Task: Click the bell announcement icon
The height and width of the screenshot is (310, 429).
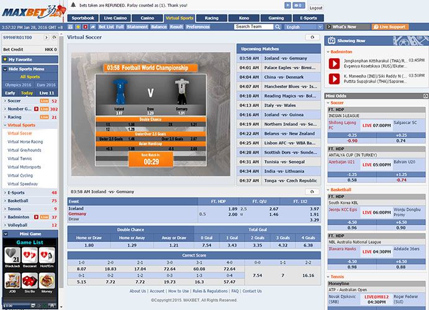Action: pos(73,4)
